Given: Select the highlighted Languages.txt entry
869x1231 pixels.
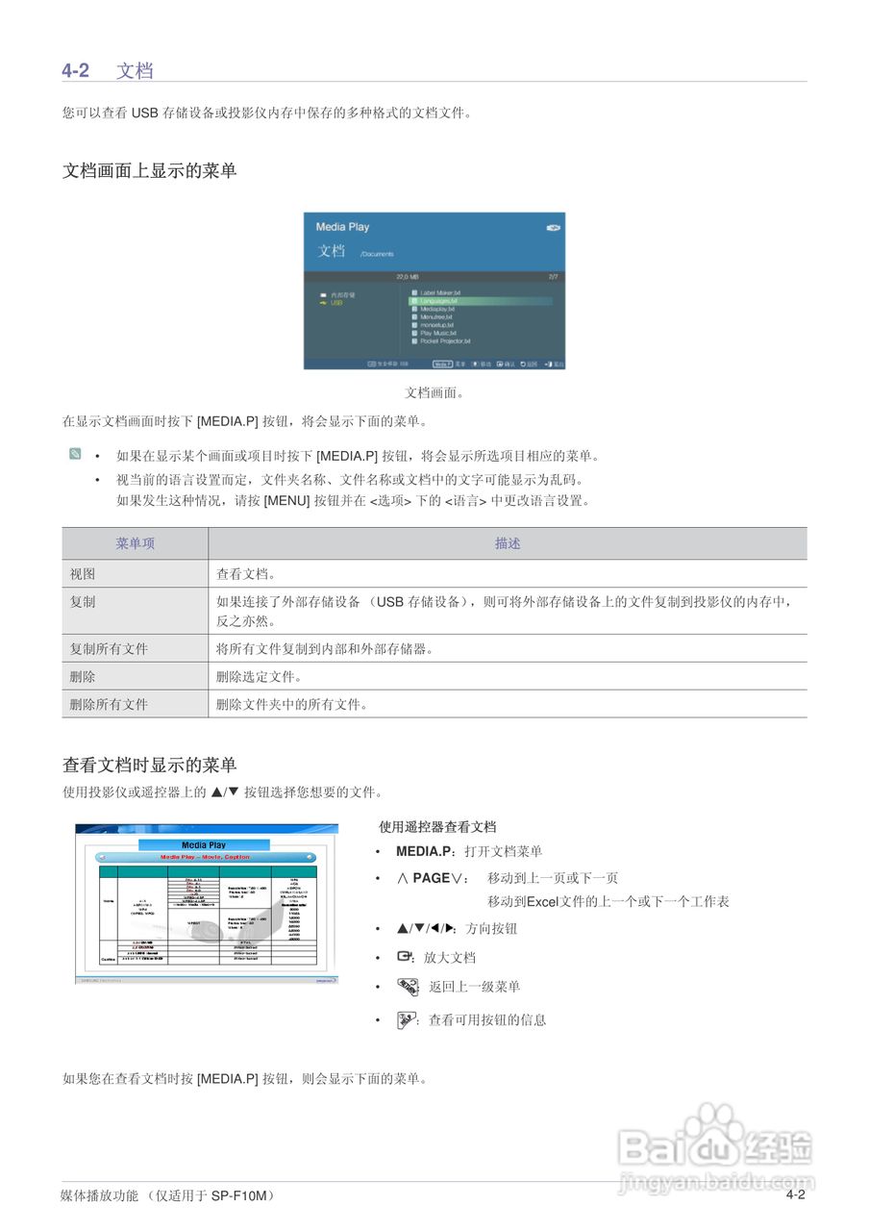Looking at the screenshot, I should pos(447,301).
